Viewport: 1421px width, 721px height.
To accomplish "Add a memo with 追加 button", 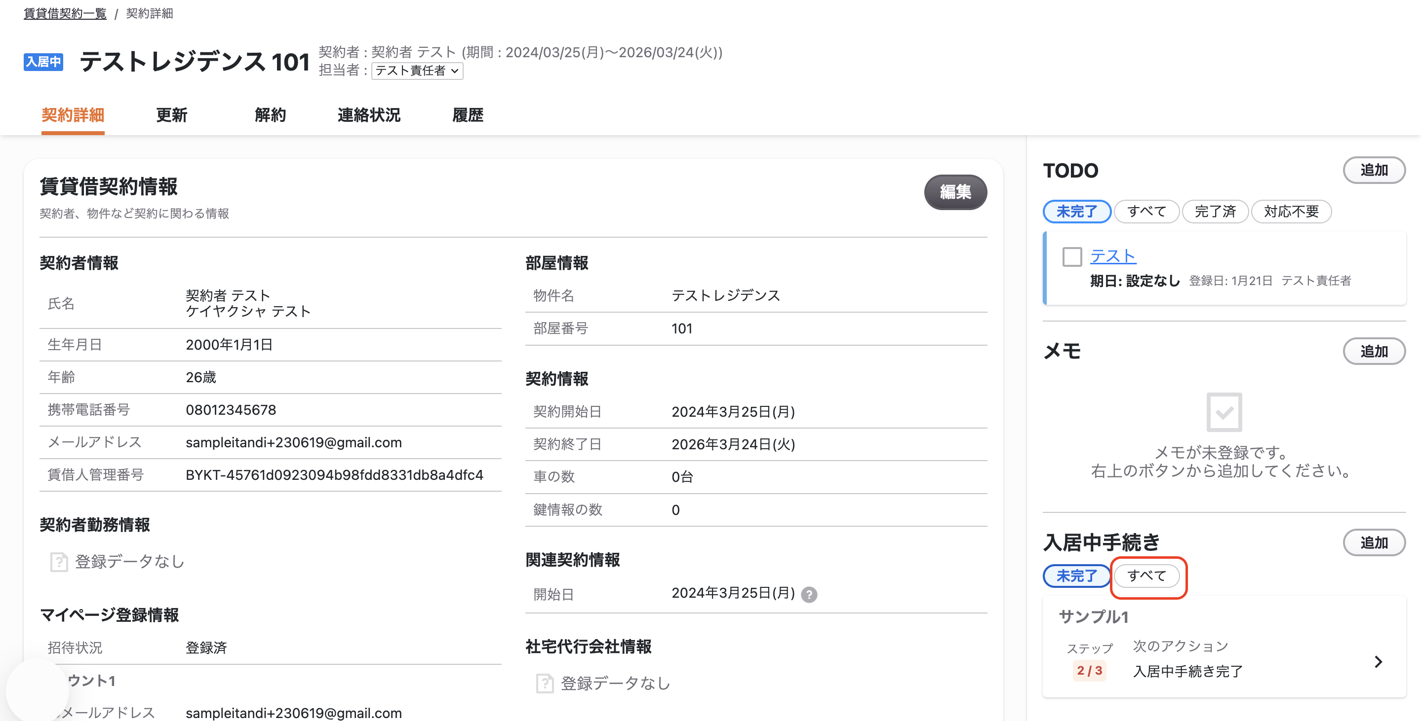I will (1374, 352).
